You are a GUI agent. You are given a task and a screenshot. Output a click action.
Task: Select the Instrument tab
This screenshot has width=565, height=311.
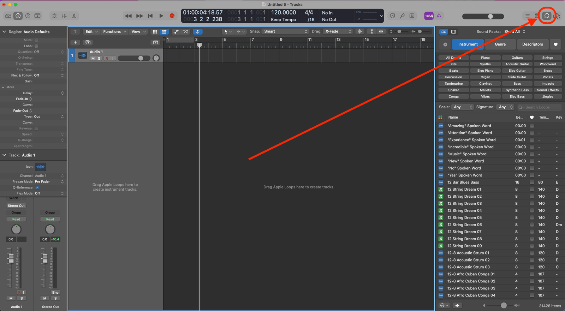[468, 44]
